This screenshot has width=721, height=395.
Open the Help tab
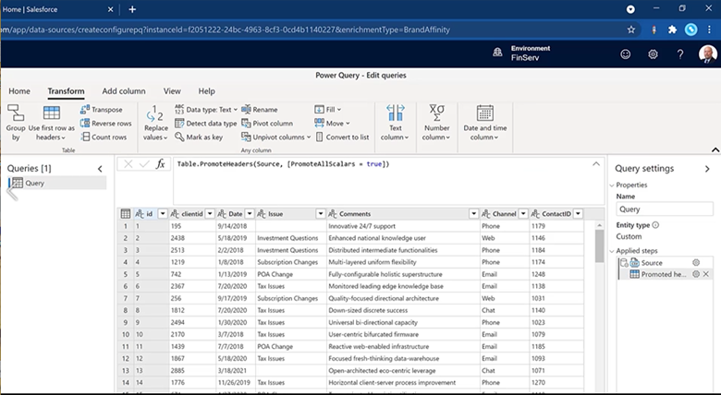click(x=206, y=91)
